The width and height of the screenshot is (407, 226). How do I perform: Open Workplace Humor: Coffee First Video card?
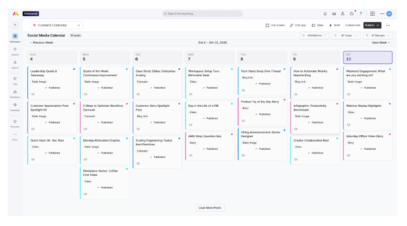(x=104, y=182)
